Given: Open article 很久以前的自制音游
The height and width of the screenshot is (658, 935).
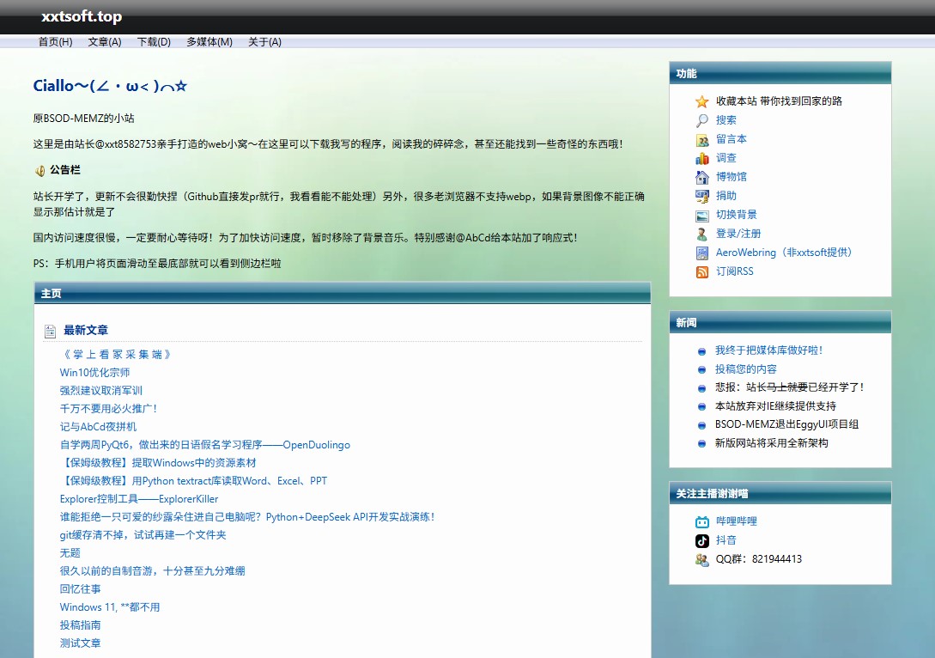Looking at the screenshot, I should (x=152, y=571).
